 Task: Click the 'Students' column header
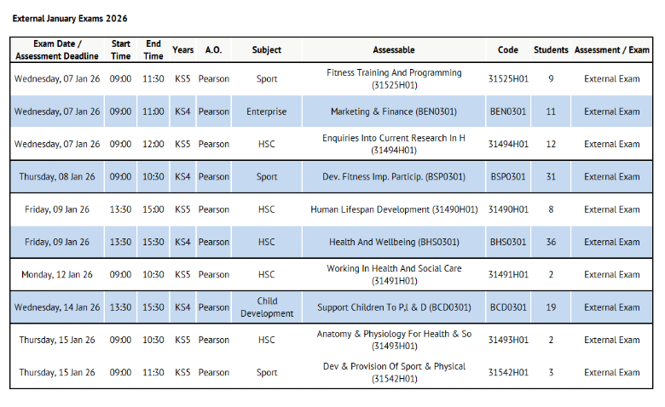pos(551,50)
